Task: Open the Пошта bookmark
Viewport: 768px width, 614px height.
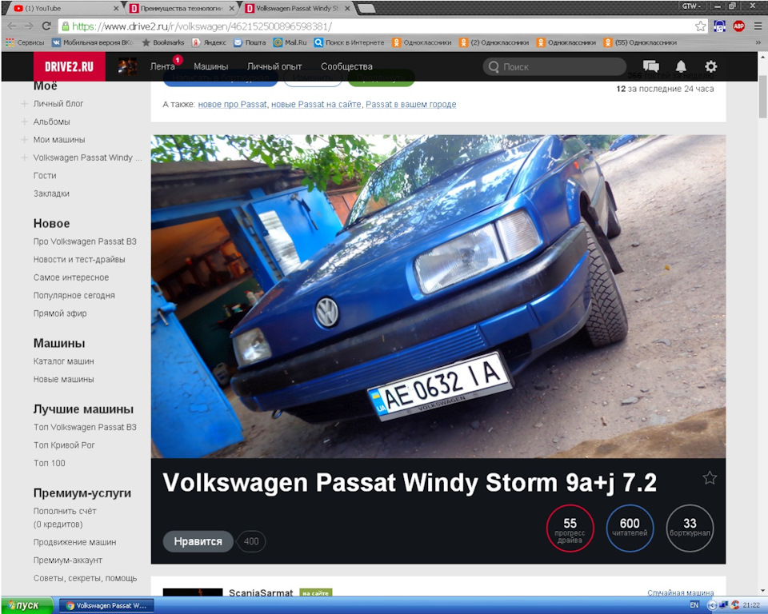Action: (250, 42)
